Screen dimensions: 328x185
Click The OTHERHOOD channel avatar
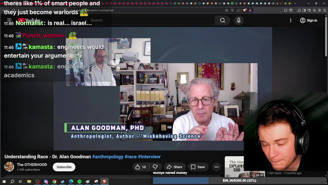[x=9, y=167]
